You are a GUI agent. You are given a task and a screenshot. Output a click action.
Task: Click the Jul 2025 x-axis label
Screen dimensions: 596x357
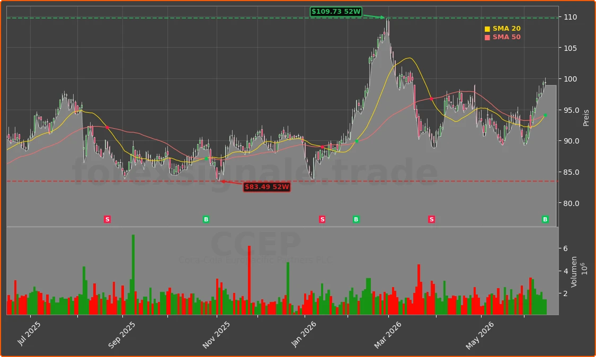coord(29,333)
